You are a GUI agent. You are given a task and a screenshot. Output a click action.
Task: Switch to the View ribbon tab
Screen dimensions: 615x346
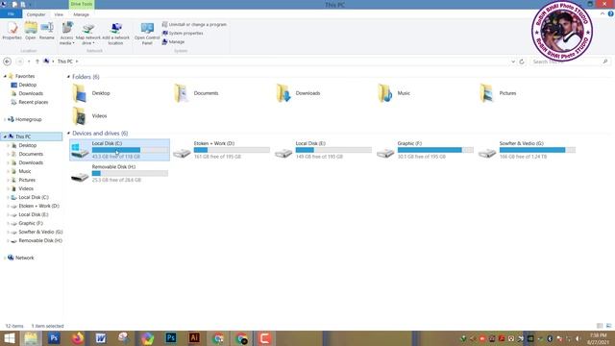59,14
